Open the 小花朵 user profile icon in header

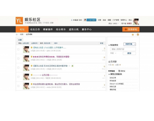pos(72,20)
